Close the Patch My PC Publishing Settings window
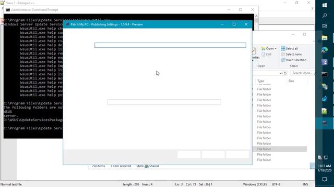 coord(246,24)
